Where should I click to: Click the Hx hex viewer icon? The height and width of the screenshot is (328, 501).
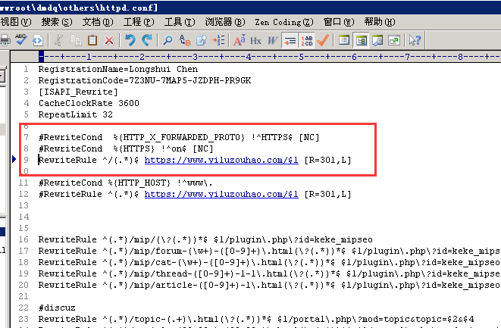256,40
